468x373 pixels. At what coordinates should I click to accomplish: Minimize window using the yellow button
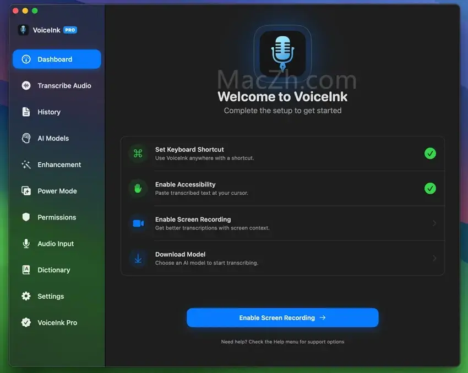(25, 11)
